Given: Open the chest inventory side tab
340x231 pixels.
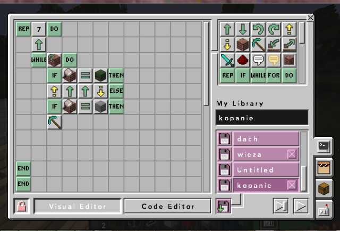Looking at the screenshot, I should tap(324, 188).
